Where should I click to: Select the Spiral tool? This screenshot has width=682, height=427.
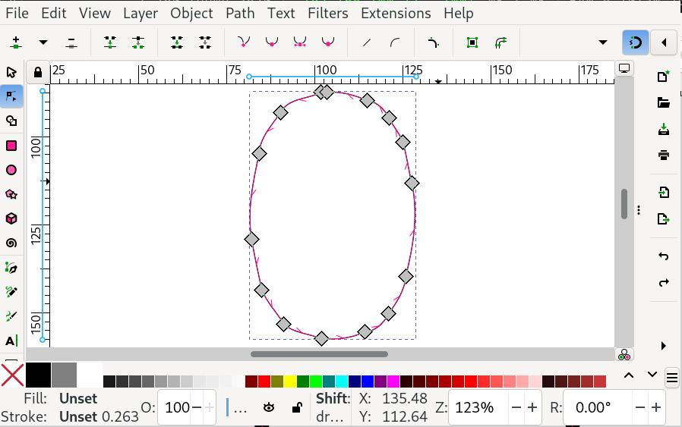[x=11, y=243]
